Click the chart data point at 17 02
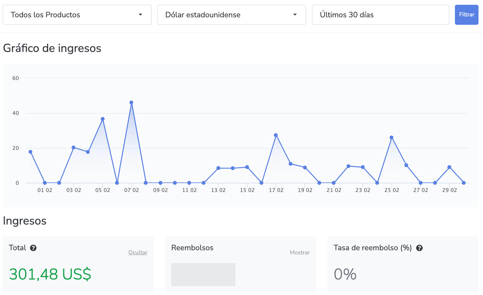The image size is (483, 295). click(x=276, y=135)
